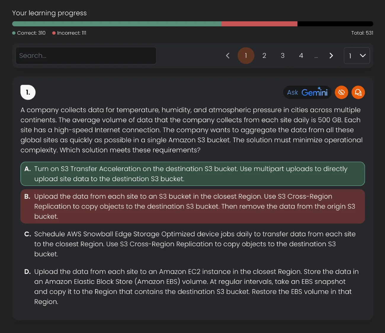Screen dimensions: 385x333
Task: Select page 1 in pagination
Action: [x=246, y=56]
